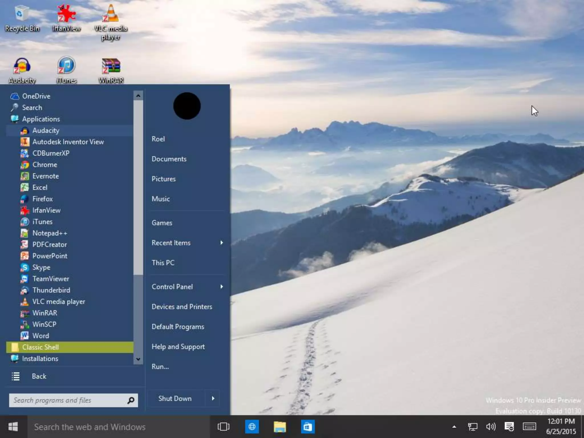Expand the Control Panel submenu
This screenshot has height=438, width=584.
187,287
